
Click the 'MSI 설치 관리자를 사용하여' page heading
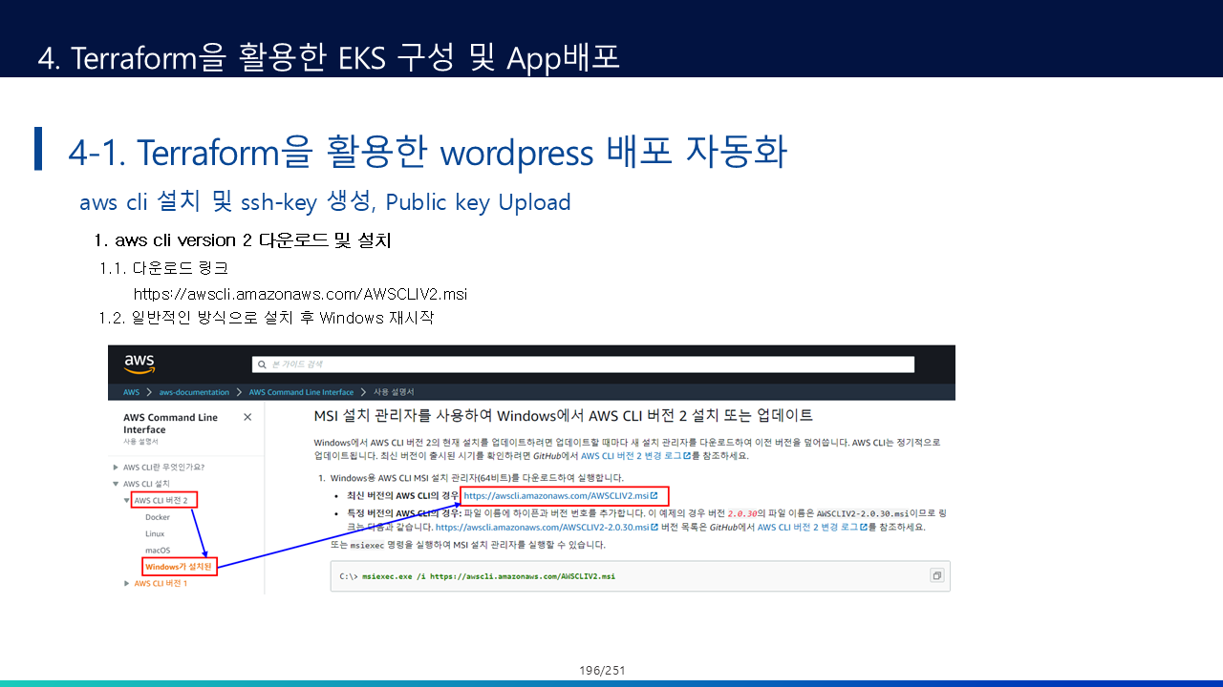(x=564, y=416)
